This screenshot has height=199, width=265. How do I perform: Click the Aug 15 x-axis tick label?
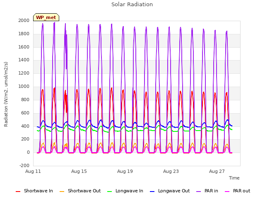79,171
